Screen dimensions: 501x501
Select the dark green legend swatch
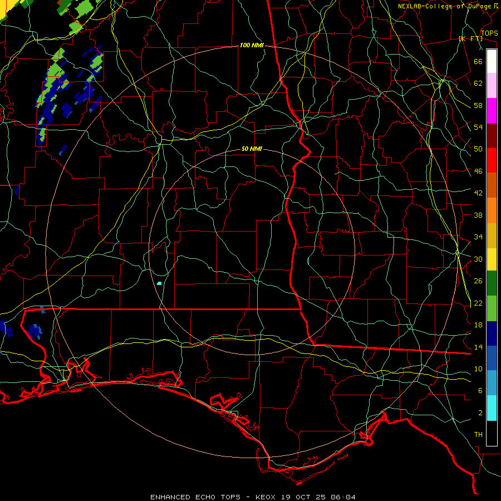(x=492, y=283)
